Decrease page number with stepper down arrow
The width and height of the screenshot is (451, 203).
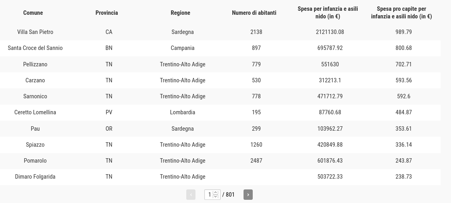pos(215,196)
